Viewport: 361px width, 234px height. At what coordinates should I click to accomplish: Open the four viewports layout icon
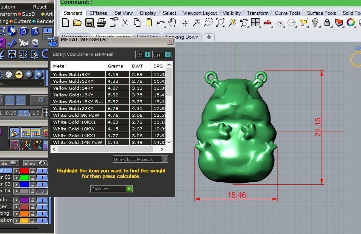[x=255, y=23]
